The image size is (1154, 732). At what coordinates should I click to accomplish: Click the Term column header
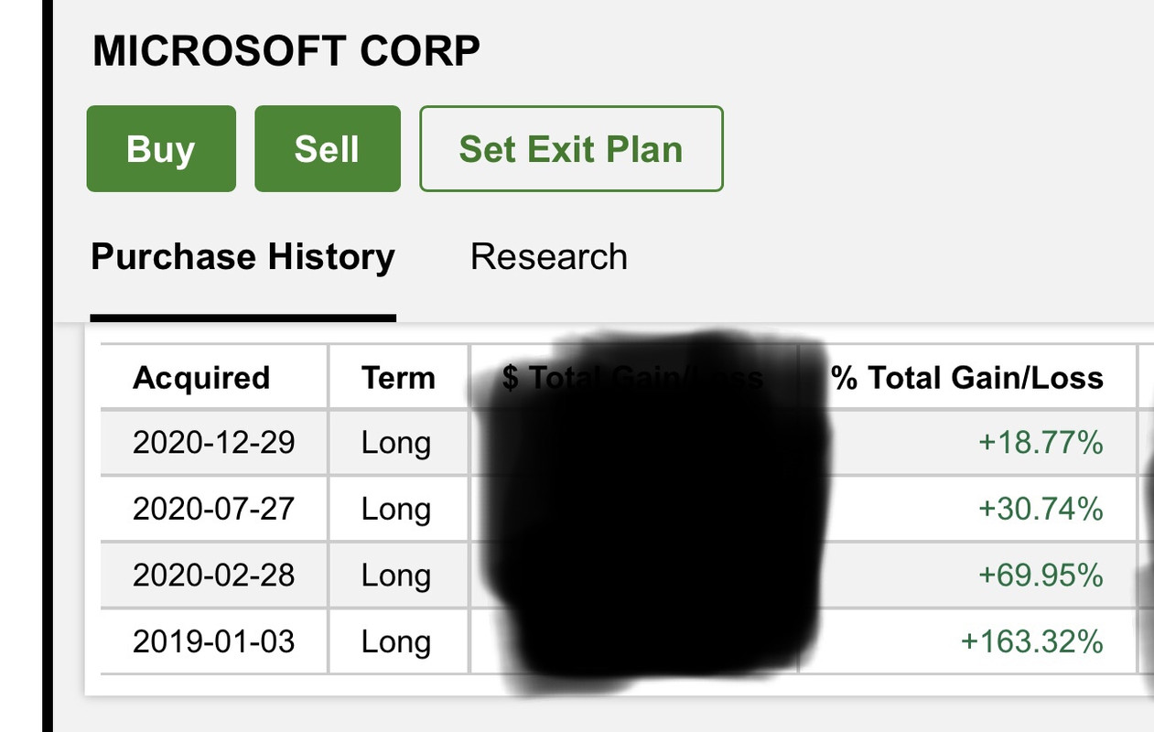click(x=398, y=378)
